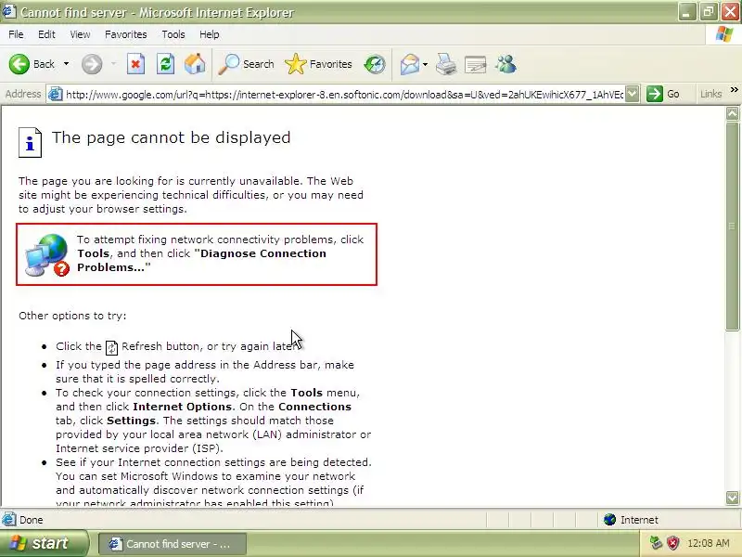Stop page loading with red X icon

(x=135, y=64)
